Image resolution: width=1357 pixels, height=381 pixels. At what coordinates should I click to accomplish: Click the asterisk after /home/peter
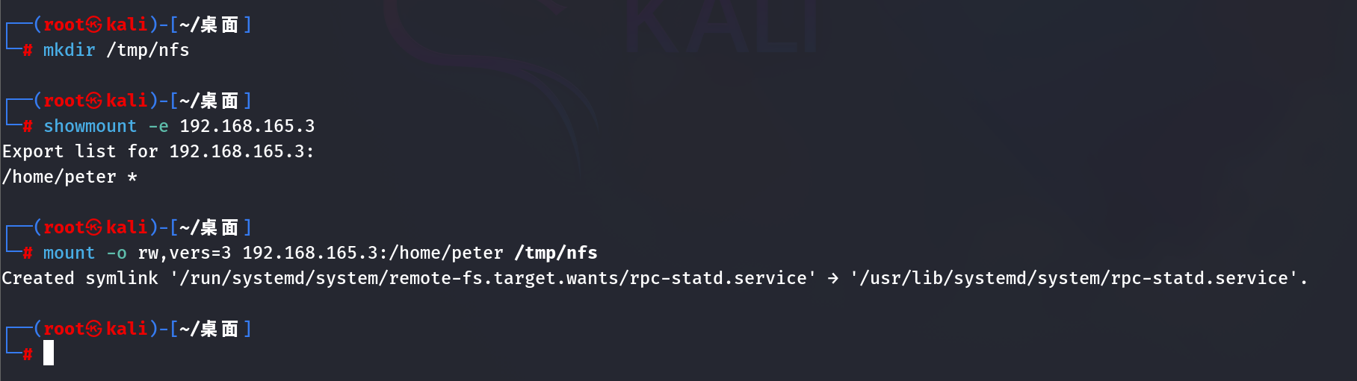tap(132, 177)
